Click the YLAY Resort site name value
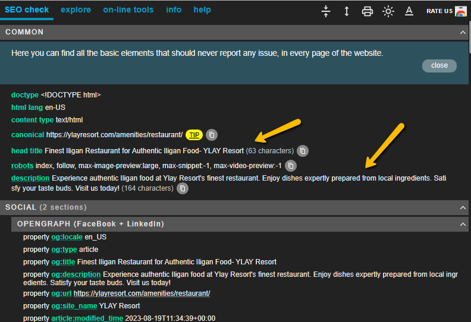This screenshot has width=471, height=322. (x=120, y=306)
